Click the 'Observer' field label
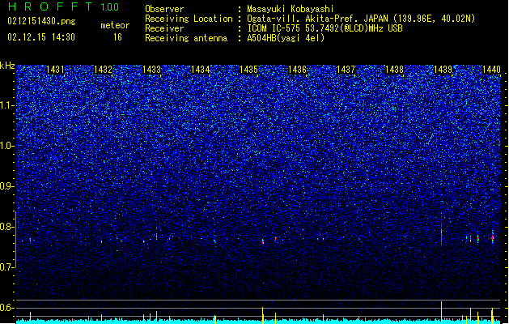The height and width of the screenshot is (324, 509). [164, 9]
